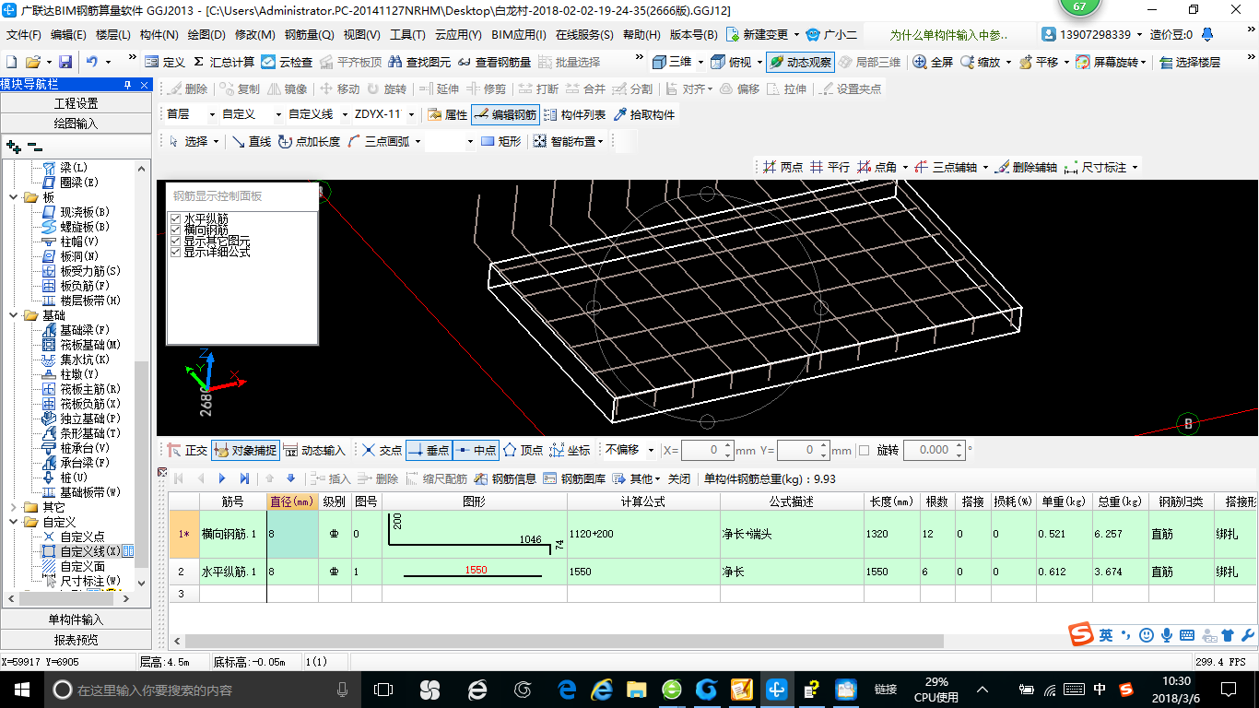The width and height of the screenshot is (1259, 708).
Task: Click the undo arrow icon
Action: [x=92, y=62]
